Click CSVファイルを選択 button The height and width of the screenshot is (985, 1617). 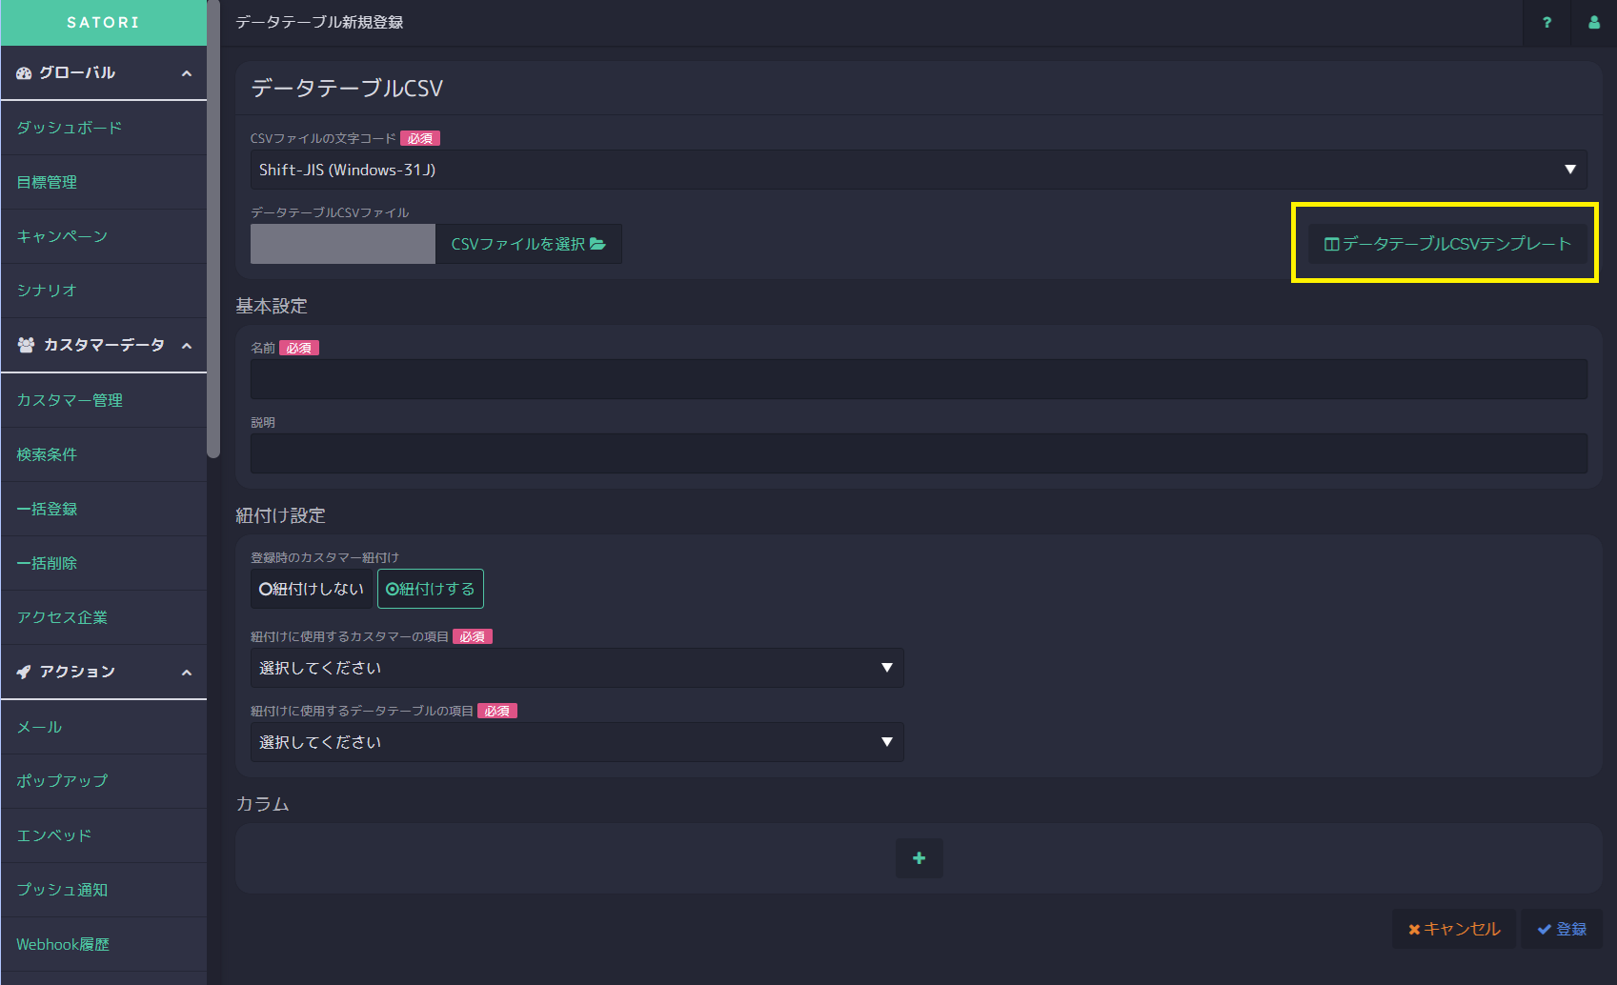[529, 244]
